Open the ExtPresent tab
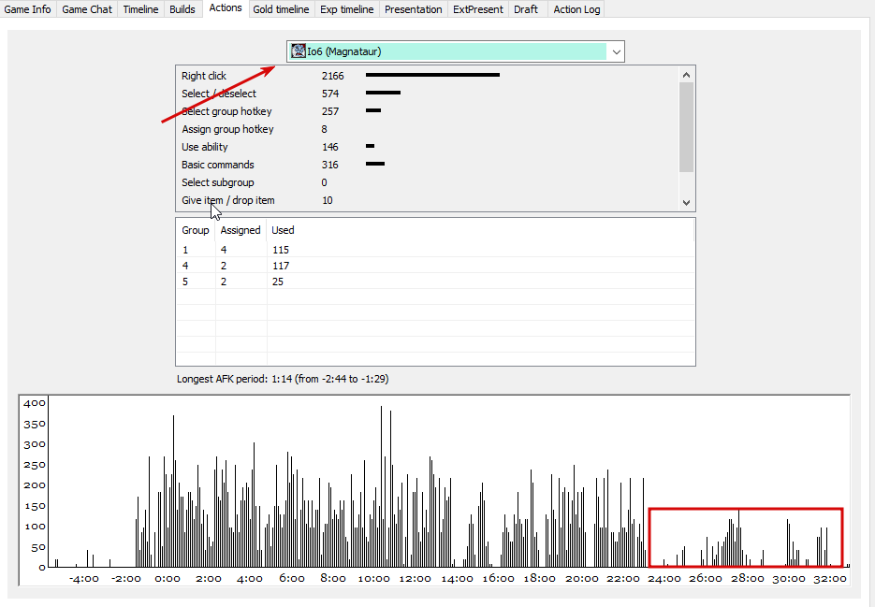This screenshot has height=607, width=875. [478, 9]
